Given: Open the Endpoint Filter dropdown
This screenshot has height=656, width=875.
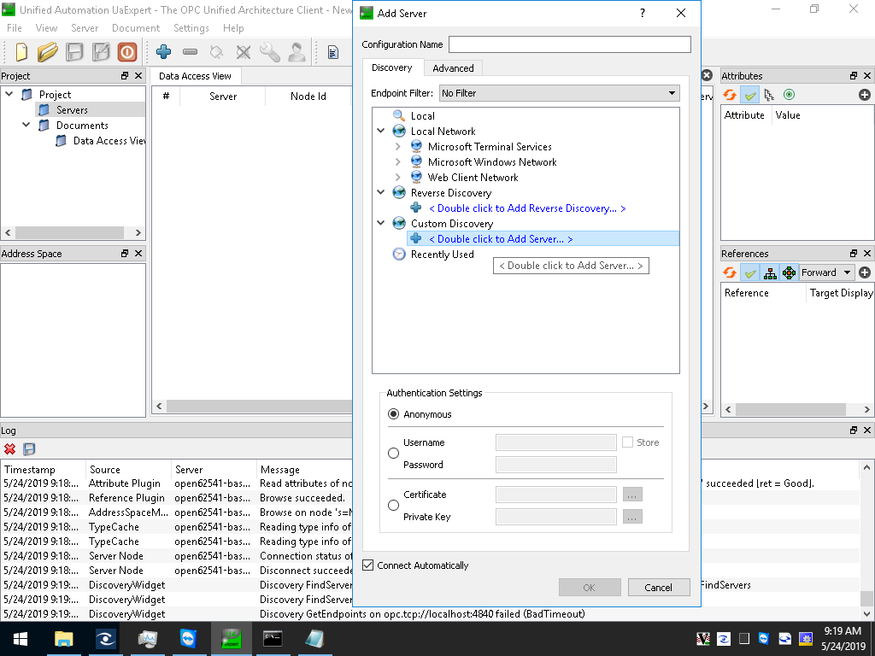Looking at the screenshot, I should pyautogui.click(x=559, y=93).
